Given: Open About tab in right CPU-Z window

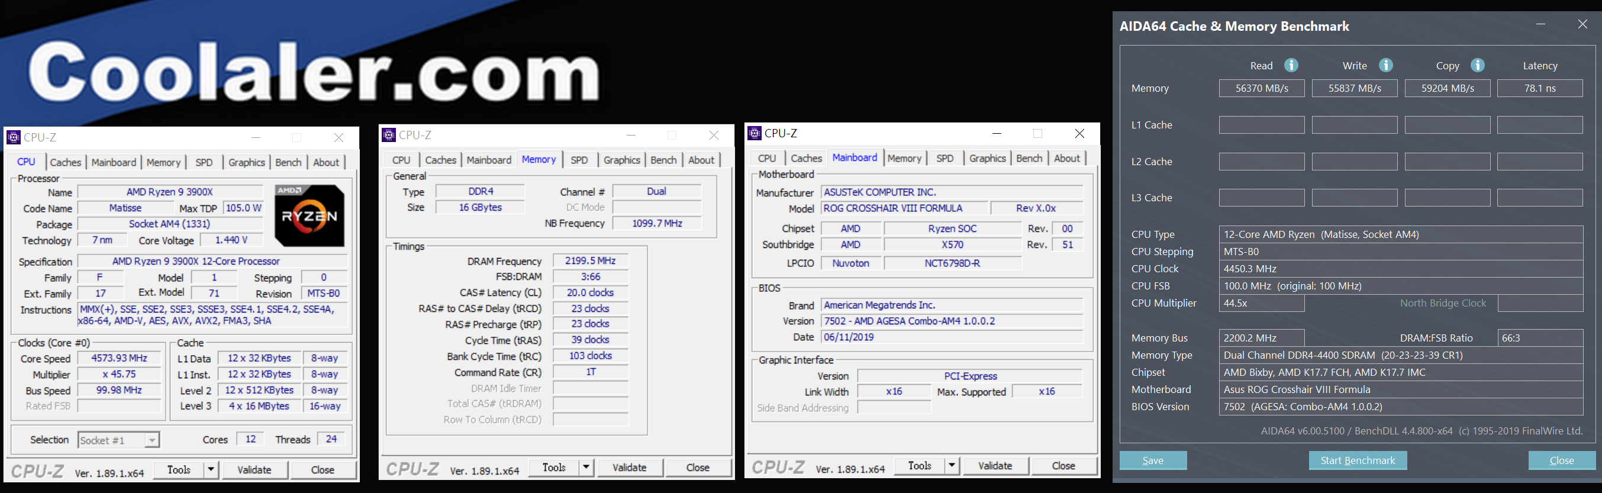Looking at the screenshot, I should [x=1067, y=158].
